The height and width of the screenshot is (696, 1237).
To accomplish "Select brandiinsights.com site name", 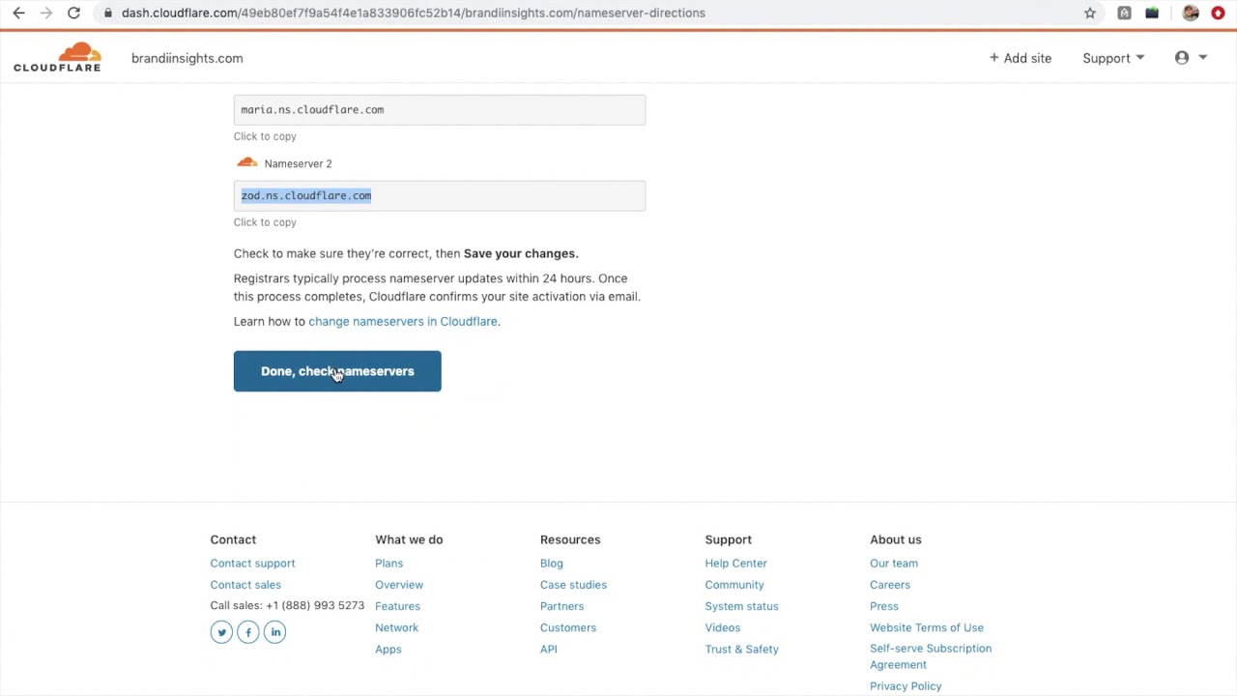I will tap(187, 58).
